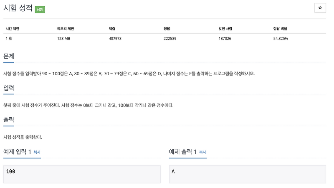Select the 시간 제한 column header
This screenshot has width=334, height=188.
13,29
